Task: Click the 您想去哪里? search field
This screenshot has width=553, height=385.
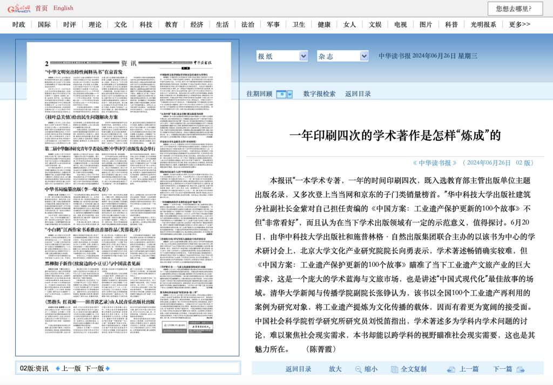Action: (515, 9)
